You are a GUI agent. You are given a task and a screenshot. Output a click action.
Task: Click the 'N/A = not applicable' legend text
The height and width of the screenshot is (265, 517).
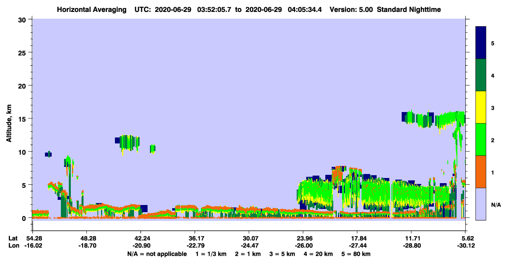(157, 254)
